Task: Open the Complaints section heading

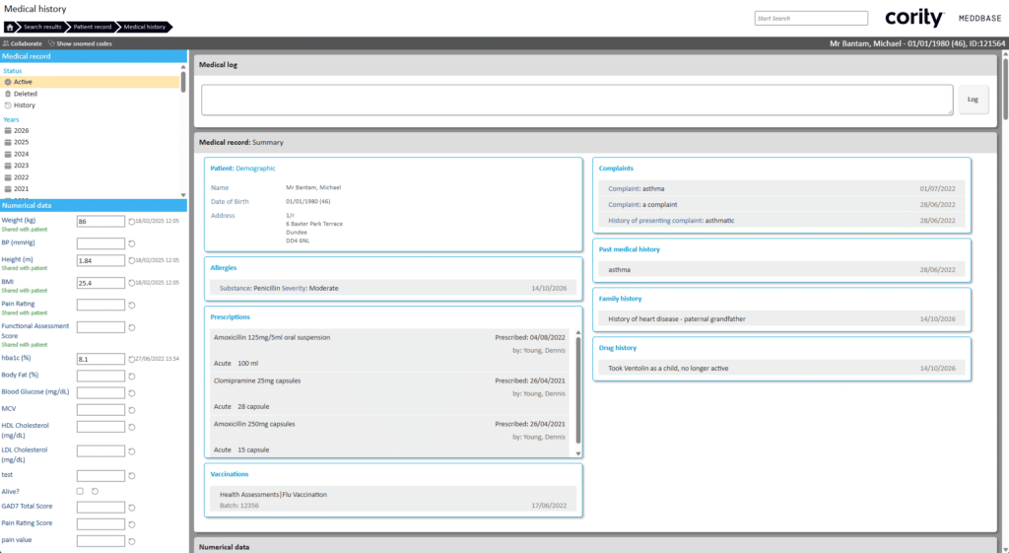Action: pyautogui.click(x=616, y=168)
